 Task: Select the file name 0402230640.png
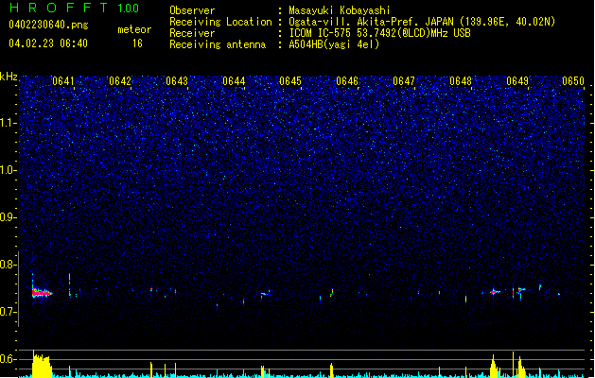click(x=48, y=25)
